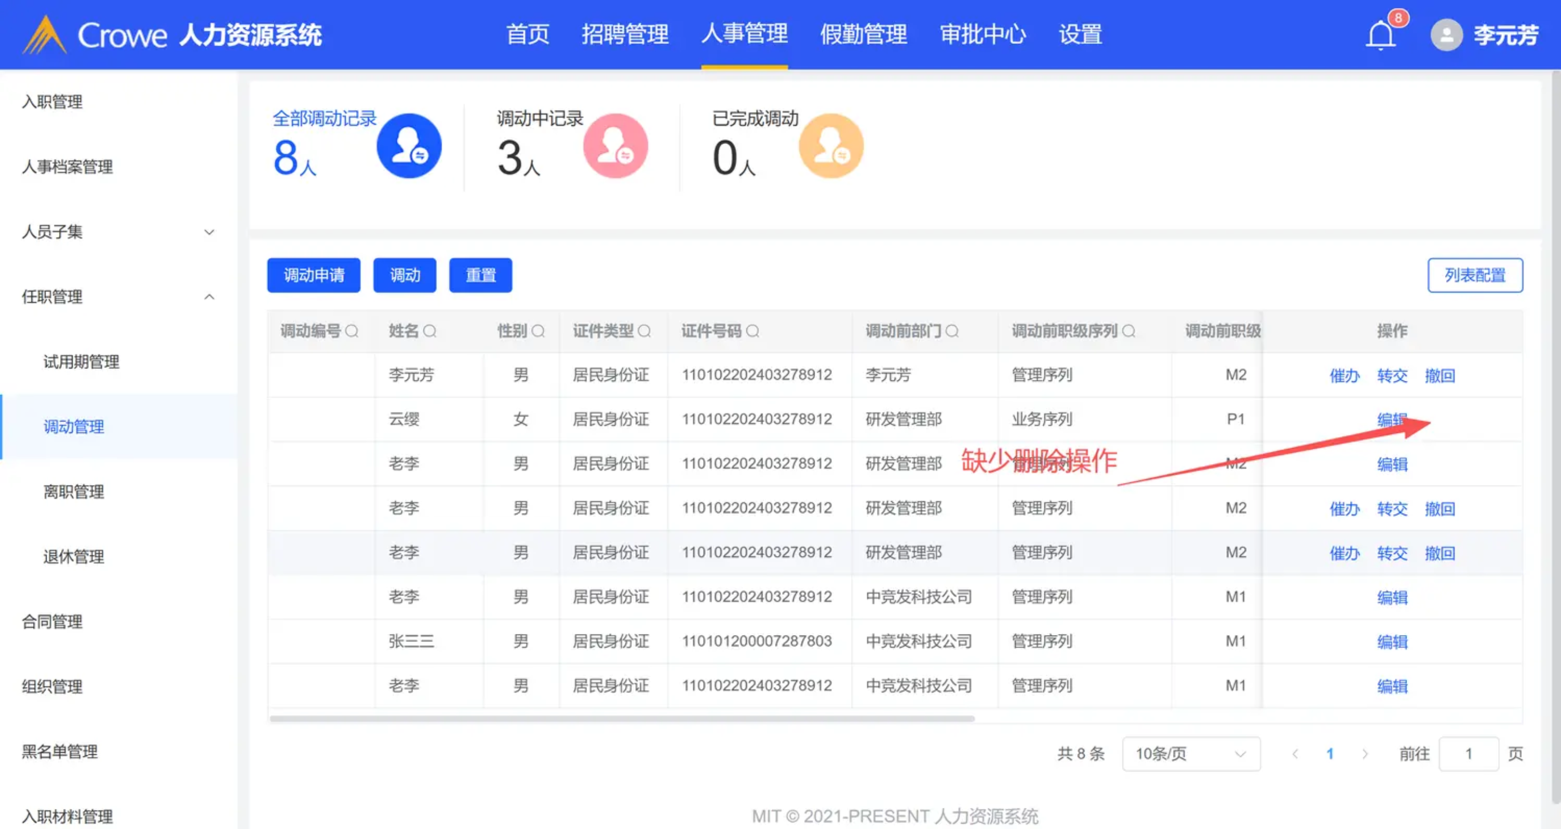
Task: Click the orange completed transfers icon
Action: [830, 145]
